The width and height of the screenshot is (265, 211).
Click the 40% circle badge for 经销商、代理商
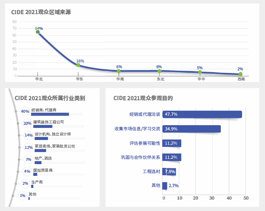point(25,111)
